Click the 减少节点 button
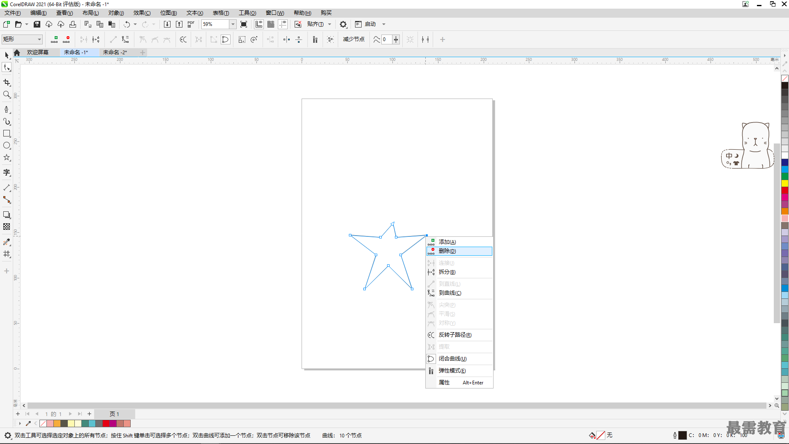Viewport: 789px width, 444px height. [x=354, y=39]
